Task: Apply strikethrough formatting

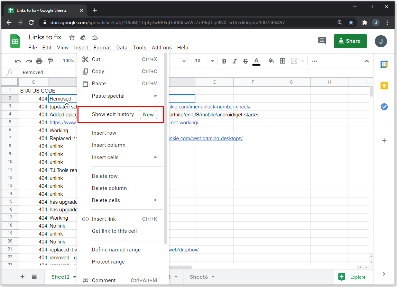Action: pos(246,61)
